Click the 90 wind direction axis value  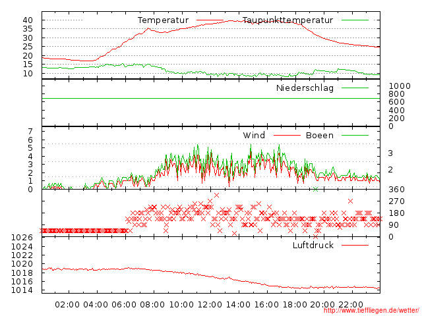pos(394,225)
